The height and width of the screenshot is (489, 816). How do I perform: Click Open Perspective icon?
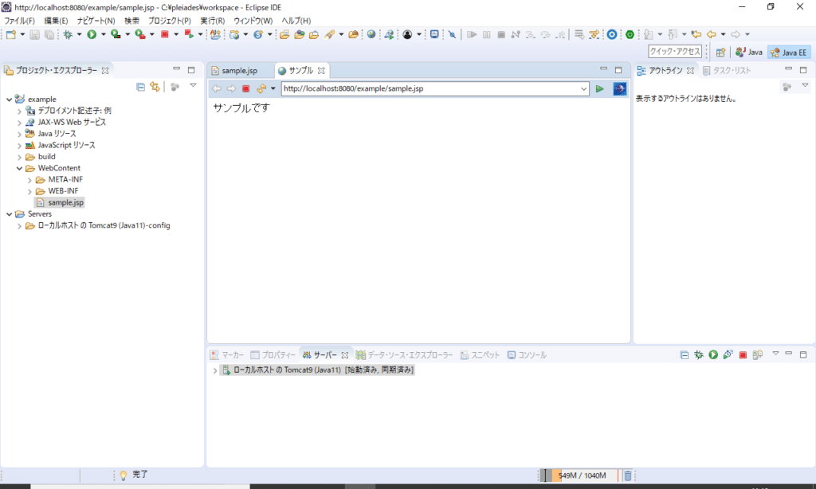point(720,52)
